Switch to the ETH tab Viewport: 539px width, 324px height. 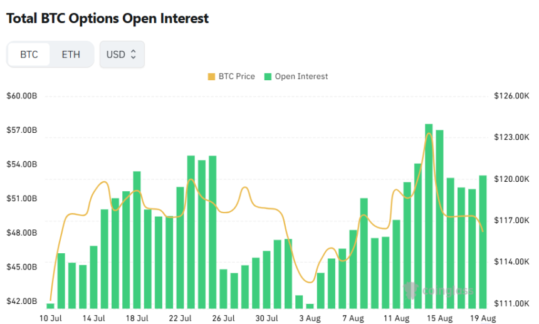71,55
